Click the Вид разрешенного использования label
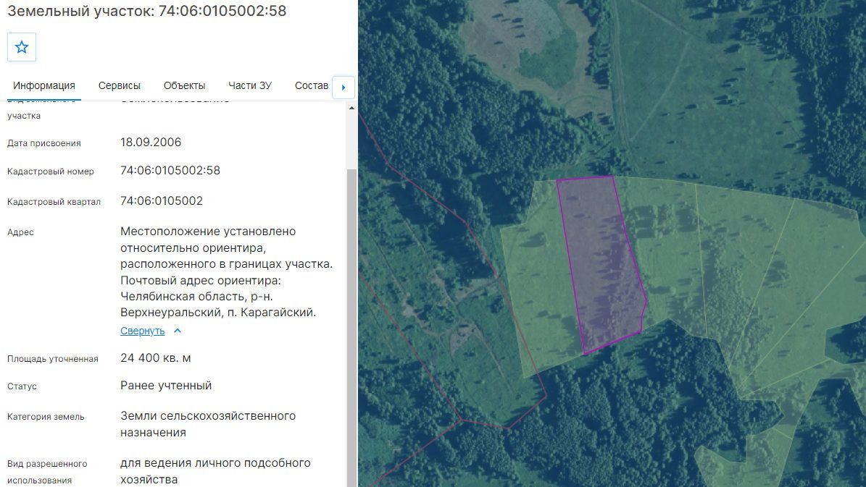866x487 pixels. (x=48, y=472)
